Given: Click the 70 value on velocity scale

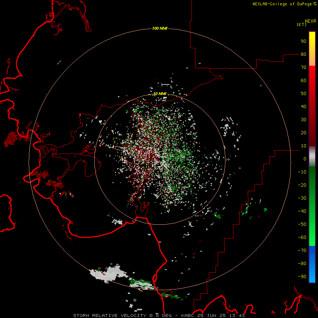Looking at the screenshot, I should tap(304, 67).
